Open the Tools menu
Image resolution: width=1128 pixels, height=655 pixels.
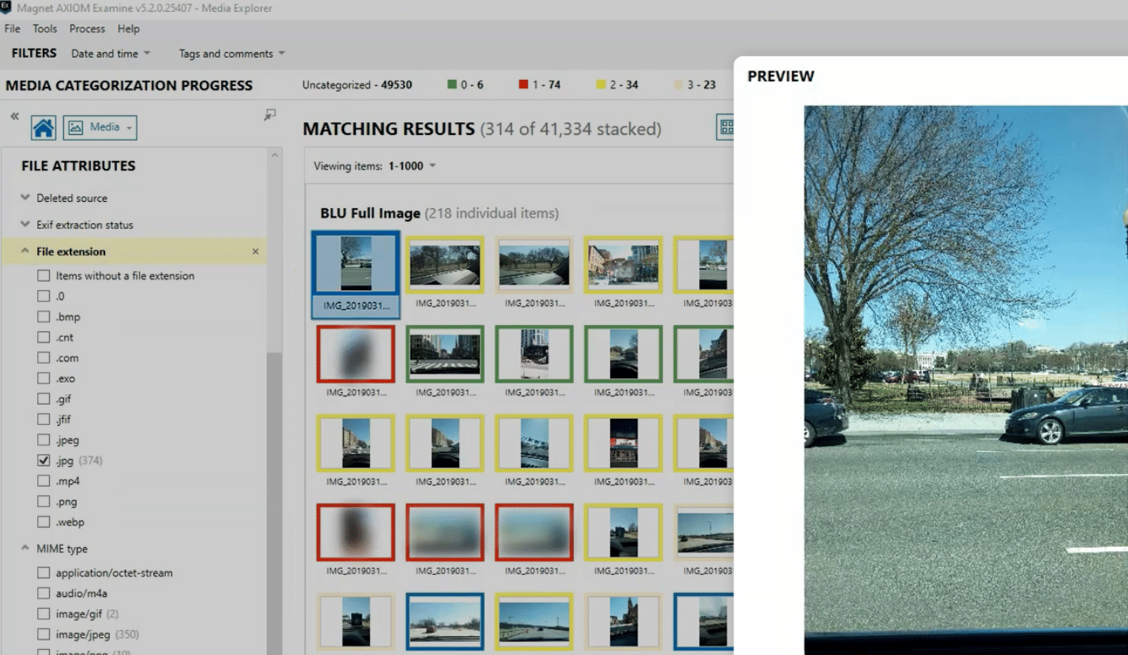tap(44, 29)
